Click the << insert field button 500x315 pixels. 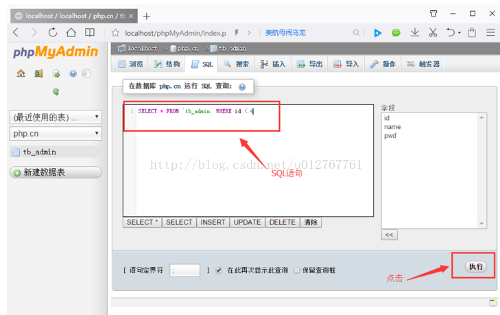coord(390,235)
